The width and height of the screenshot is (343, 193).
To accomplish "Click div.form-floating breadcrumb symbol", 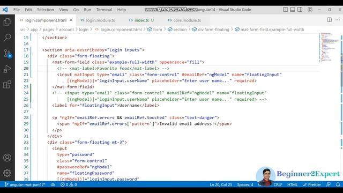I will pyautogui.click(x=211, y=29).
